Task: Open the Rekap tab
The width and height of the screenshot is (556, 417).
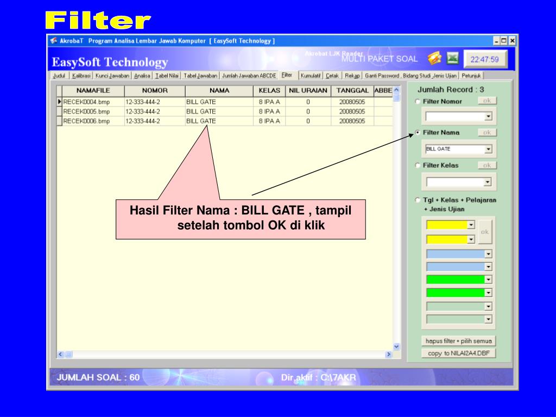Action: pyautogui.click(x=352, y=75)
